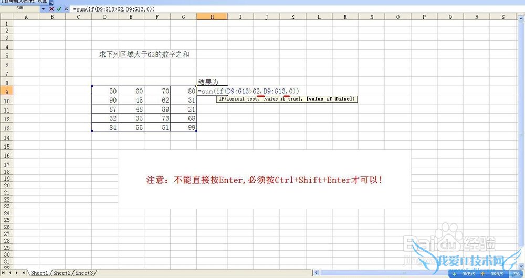Go to last sheet with tab navigation arrow
Screen dimensions: 525x278
pos(23,273)
